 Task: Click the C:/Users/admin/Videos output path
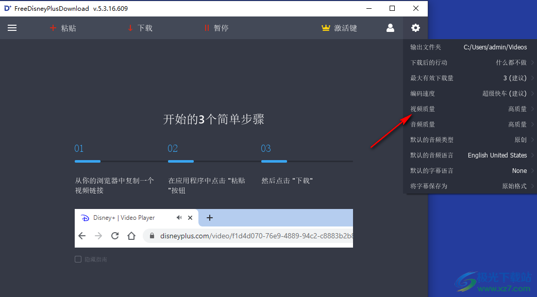(x=495, y=47)
